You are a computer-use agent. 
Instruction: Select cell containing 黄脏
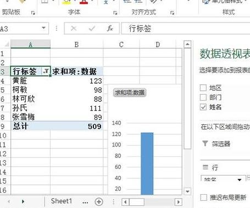coord(30,81)
